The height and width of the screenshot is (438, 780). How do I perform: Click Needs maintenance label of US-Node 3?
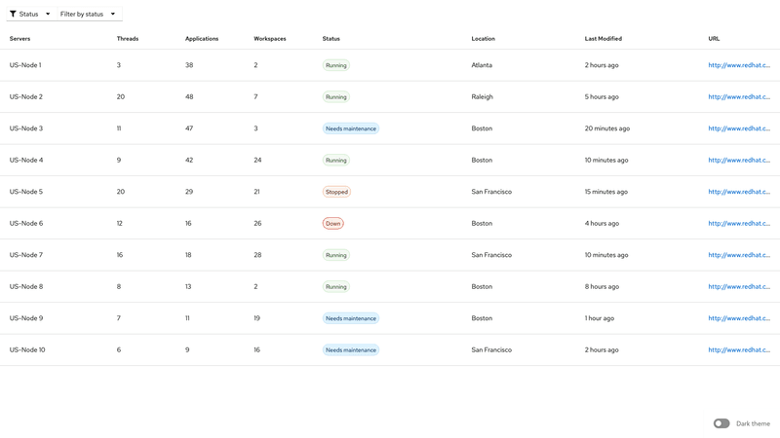[351, 128]
